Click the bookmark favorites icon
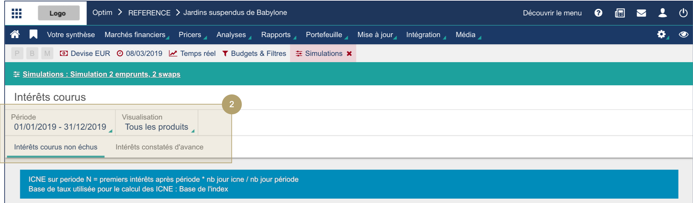 click(33, 34)
